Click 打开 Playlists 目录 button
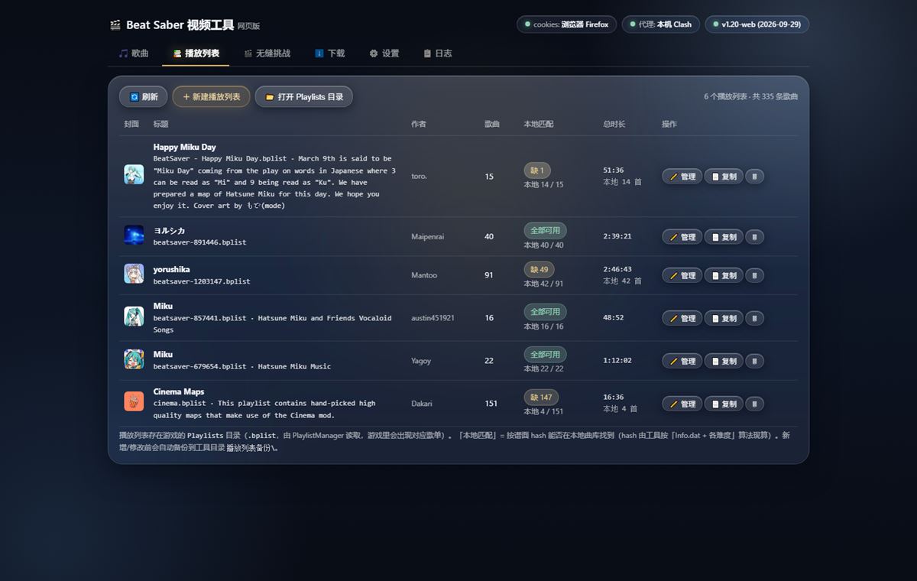 tap(304, 97)
